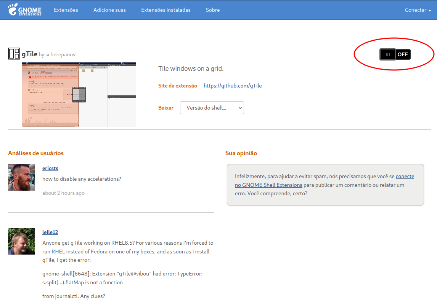Click the gTile grid icon next to the title
The height and width of the screenshot is (301, 437).
click(x=14, y=54)
